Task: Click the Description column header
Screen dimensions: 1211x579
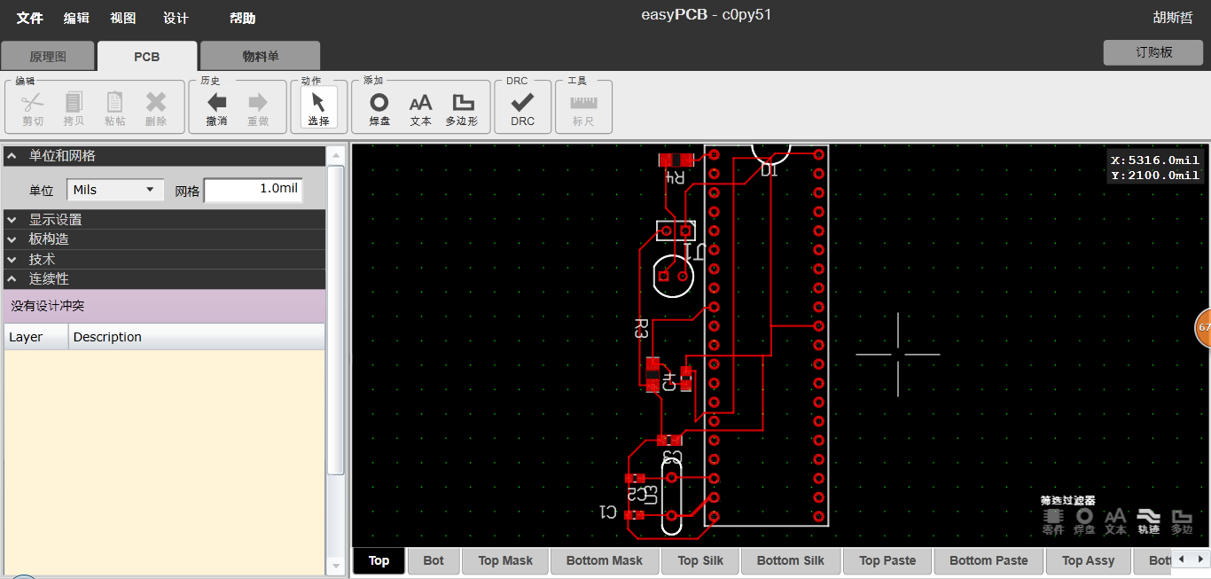Action: tap(197, 337)
